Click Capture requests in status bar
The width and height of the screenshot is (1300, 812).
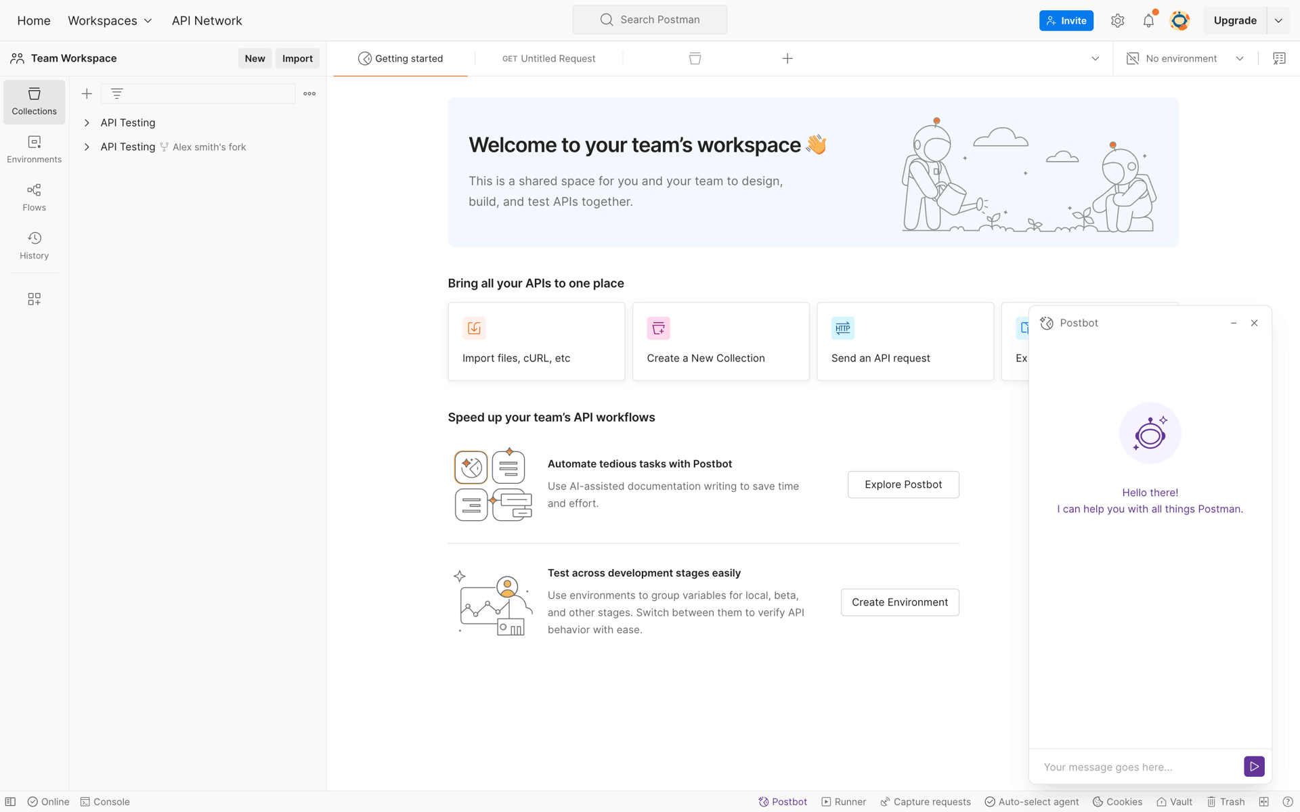(925, 802)
